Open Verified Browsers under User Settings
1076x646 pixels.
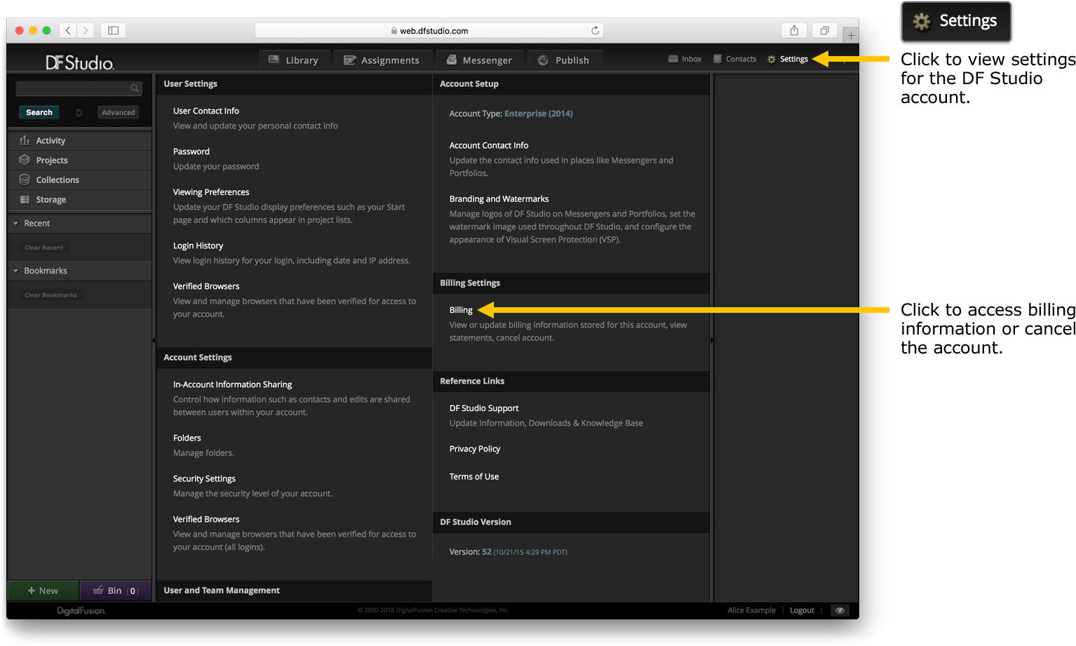tap(206, 286)
